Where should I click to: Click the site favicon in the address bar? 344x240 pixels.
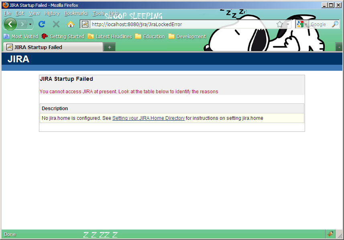(x=85, y=24)
